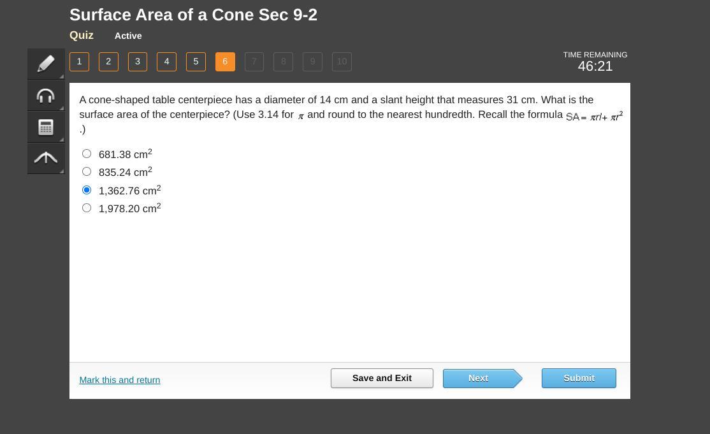Click the time remaining countdown
The width and height of the screenshot is (710, 434).
595,66
